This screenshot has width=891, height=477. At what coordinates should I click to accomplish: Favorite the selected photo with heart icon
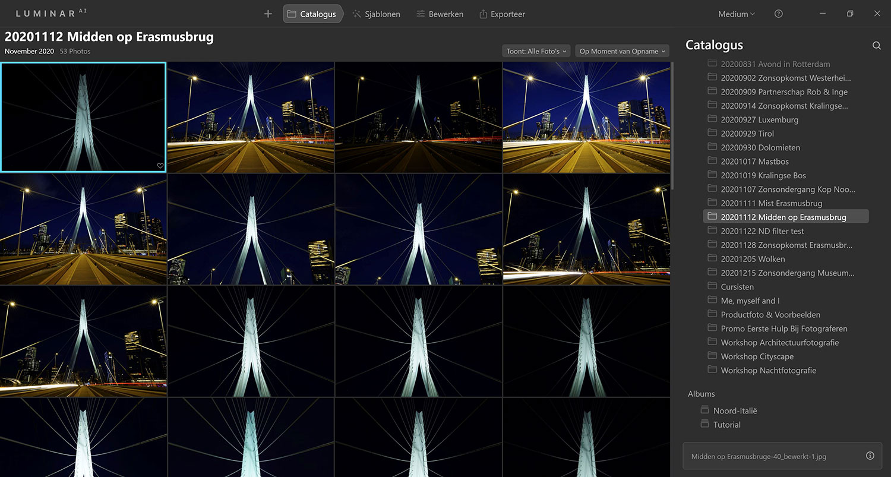[160, 166]
